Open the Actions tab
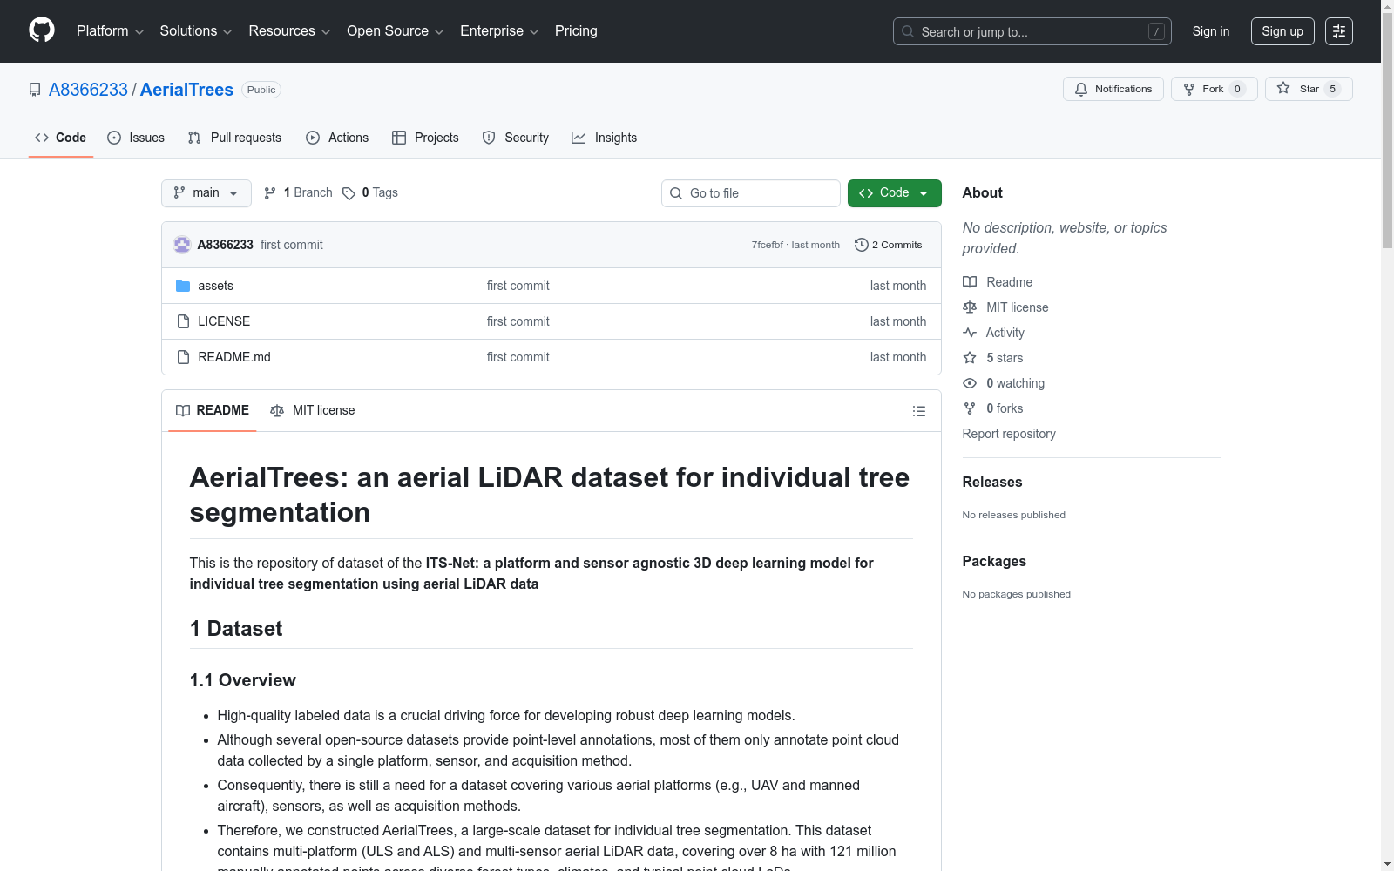 pos(337,138)
